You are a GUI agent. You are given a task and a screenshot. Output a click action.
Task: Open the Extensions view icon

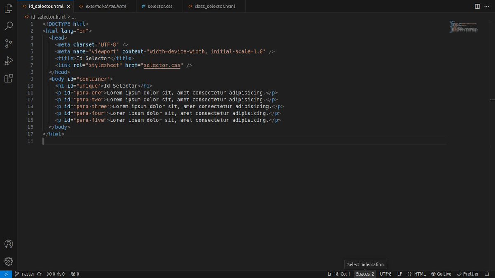8,78
